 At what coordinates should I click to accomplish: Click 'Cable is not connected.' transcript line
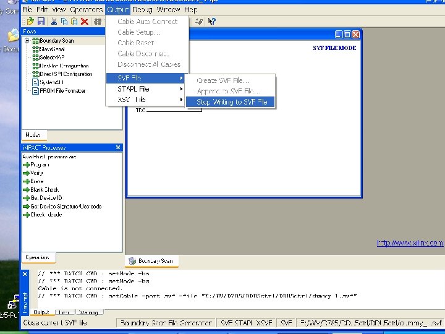pos(80,289)
